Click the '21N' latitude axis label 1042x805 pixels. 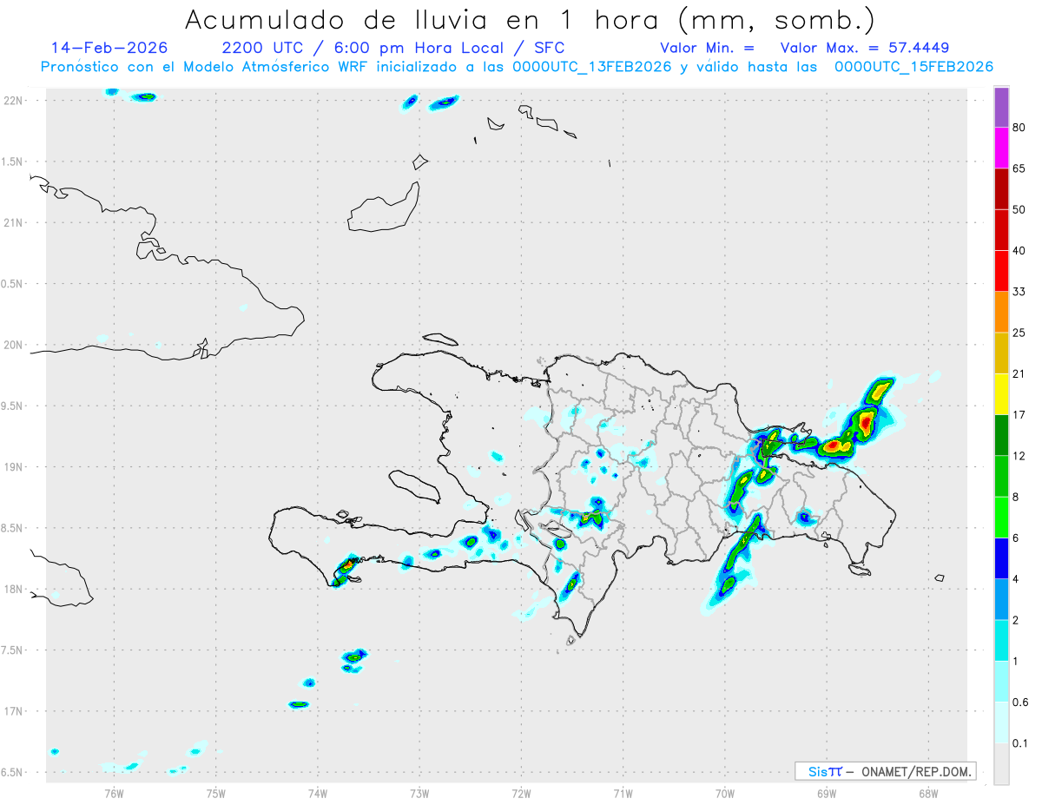click(x=13, y=223)
